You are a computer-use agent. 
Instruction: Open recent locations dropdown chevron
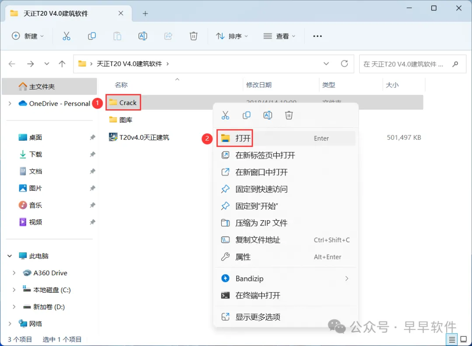pyautogui.click(x=47, y=64)
